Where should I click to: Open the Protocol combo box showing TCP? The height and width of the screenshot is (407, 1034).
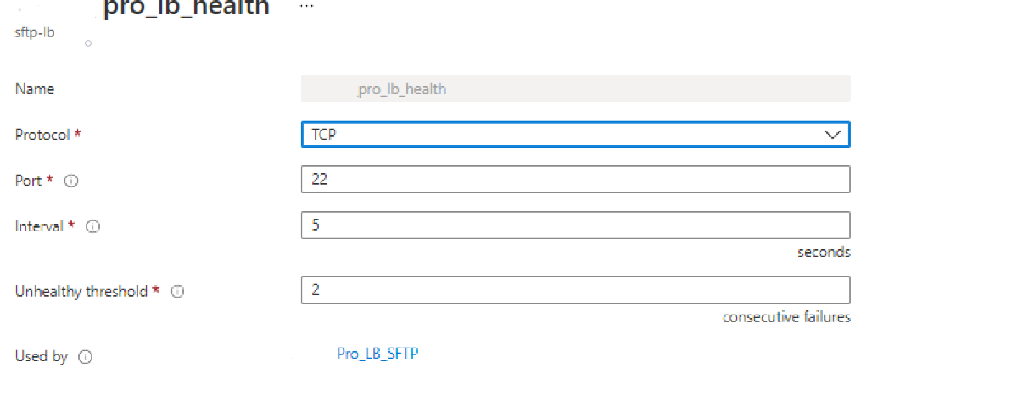click(560, 135)
